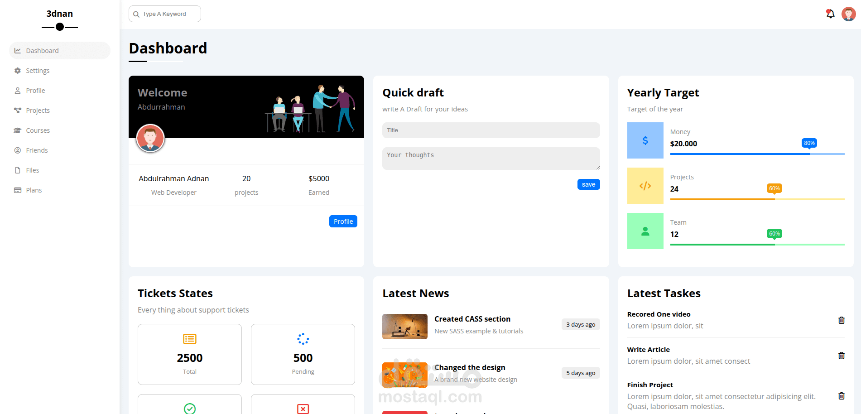861x414 pixels.
Task: Click the Dashboard chart icon in sidebar
Action: tap(18, 51)
